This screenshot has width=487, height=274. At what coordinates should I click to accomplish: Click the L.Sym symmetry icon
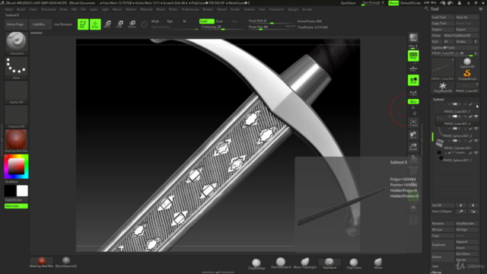pos(413,93)
